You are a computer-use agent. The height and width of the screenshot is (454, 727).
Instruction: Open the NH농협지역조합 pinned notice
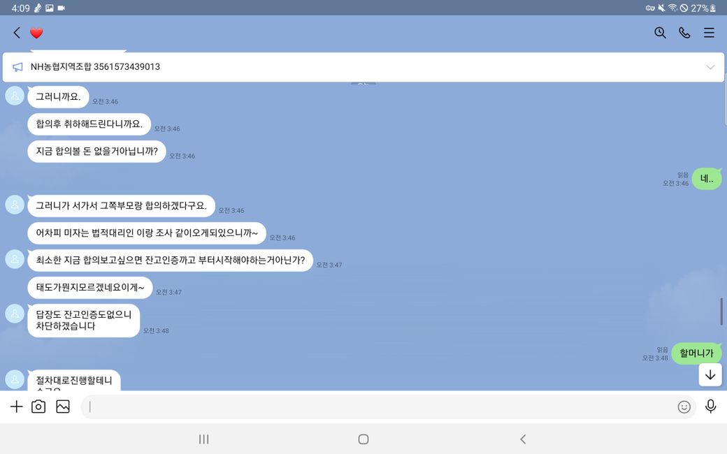click(95, 67)
